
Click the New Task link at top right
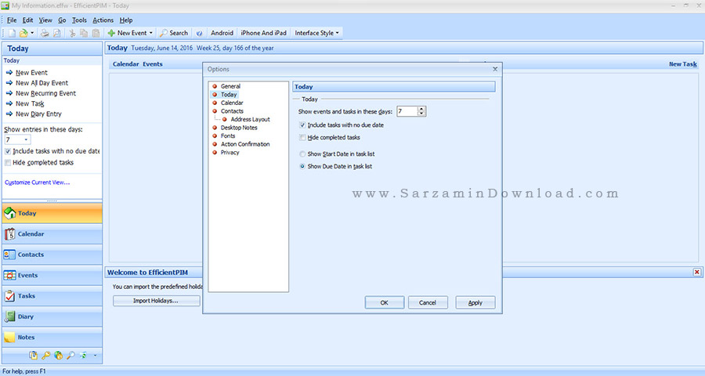[x=683, y=64]
